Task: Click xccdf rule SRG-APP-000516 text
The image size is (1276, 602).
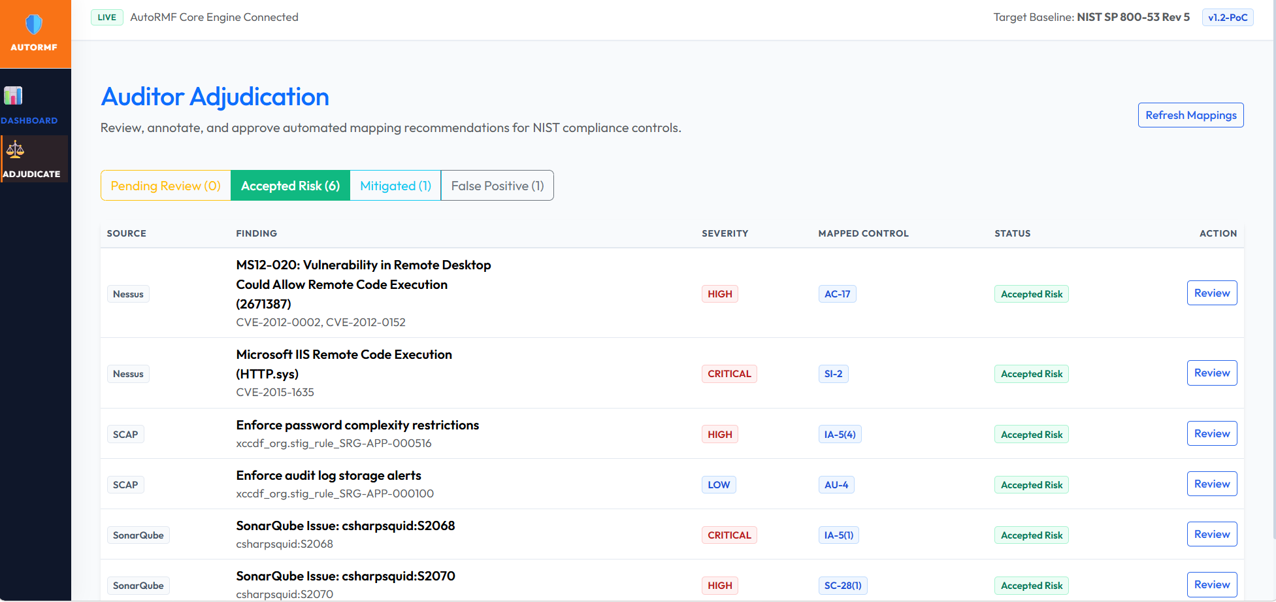Action: pos(334,443)
